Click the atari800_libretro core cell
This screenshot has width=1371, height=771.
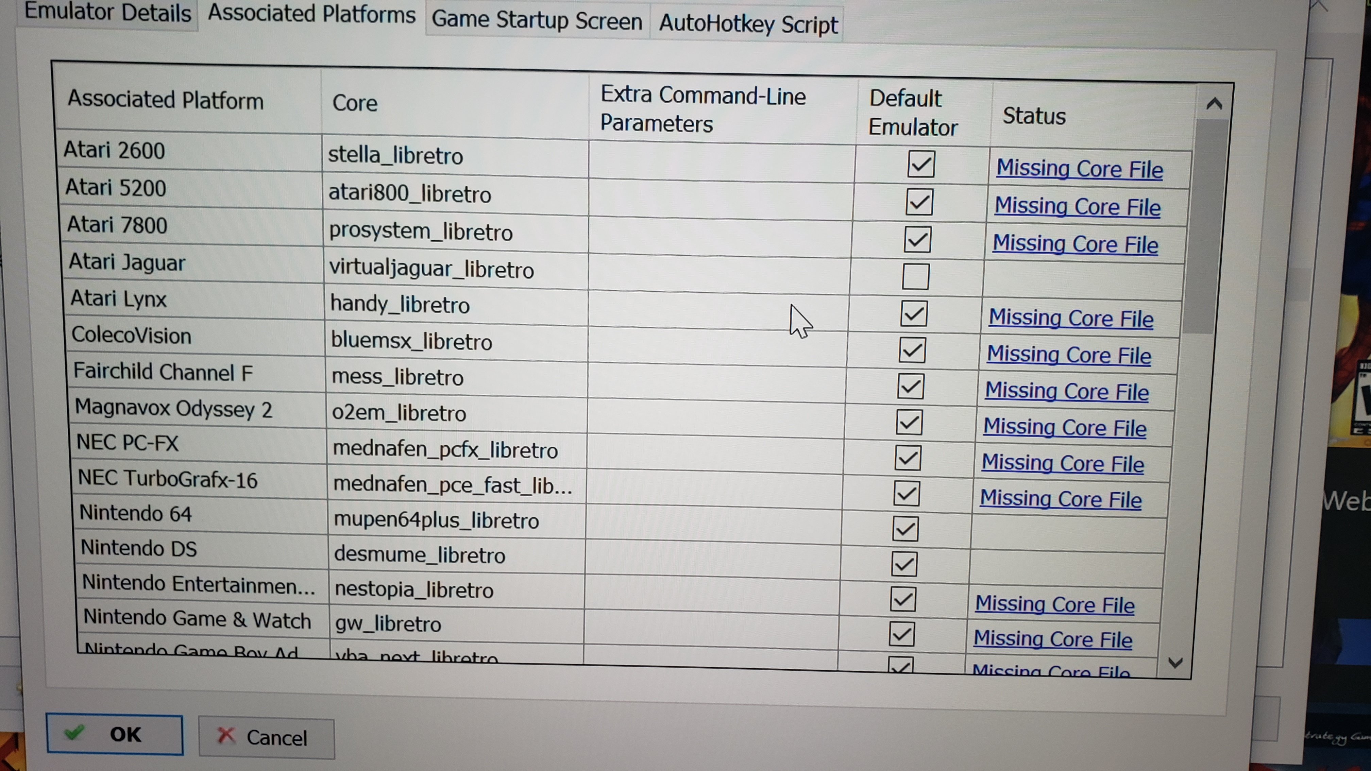pyautogui.click(x=455, y=194)
